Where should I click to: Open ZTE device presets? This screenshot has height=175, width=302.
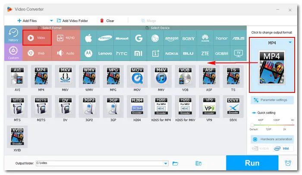205,53
